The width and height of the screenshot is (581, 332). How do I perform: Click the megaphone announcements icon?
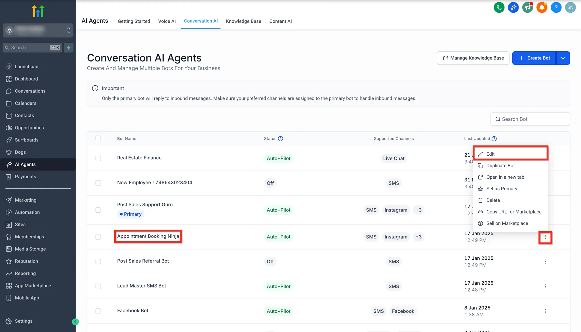(x=527, y=7)
